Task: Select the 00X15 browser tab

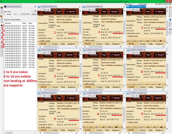Action: pyautogui.click(x=47, y=7)
